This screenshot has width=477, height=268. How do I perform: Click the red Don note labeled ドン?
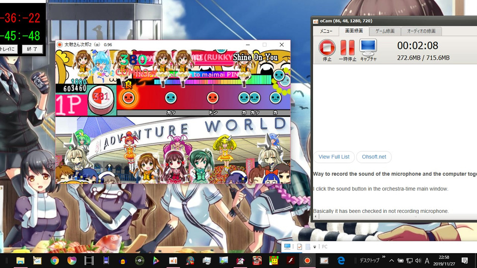(213, 98)
